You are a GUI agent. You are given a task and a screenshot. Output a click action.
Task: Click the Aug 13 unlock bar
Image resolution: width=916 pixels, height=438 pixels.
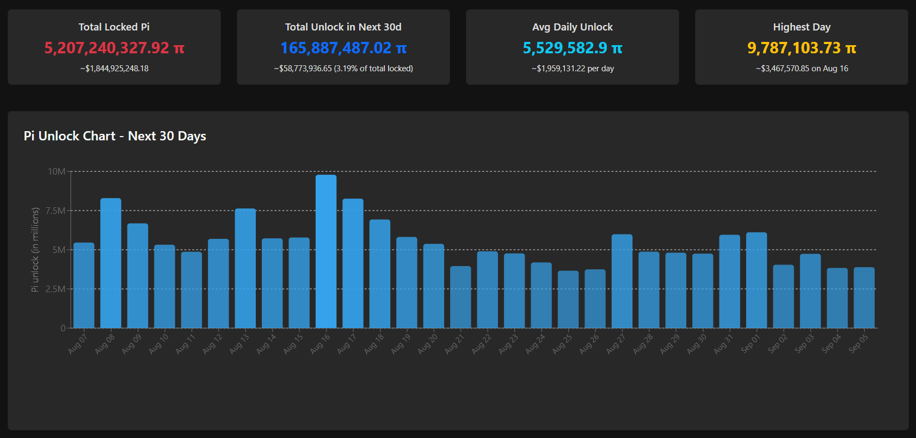245,268
